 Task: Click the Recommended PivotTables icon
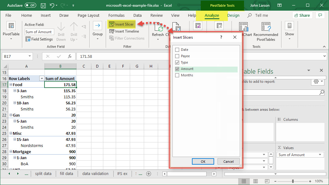266,27
